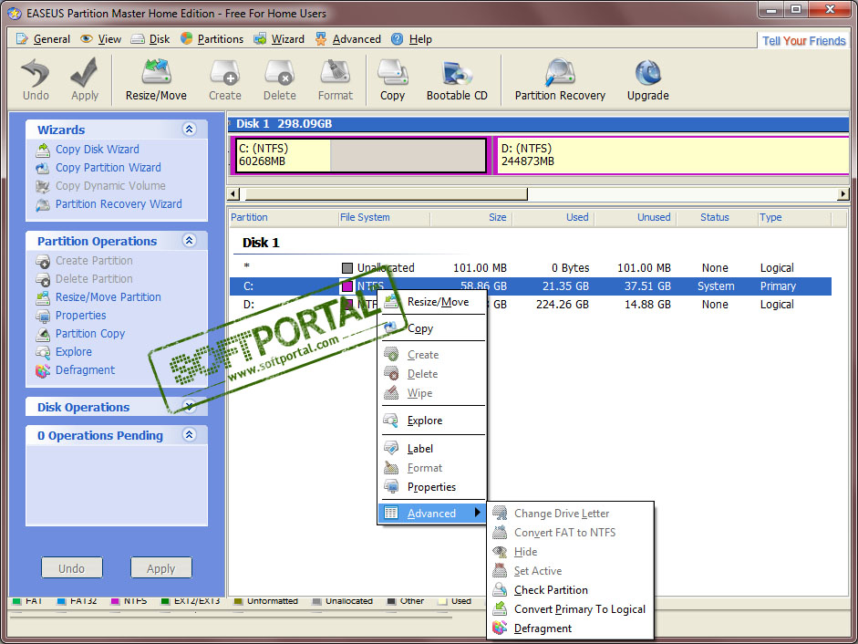Click the Apply button at sidebar bottom

[x=160, y=568]
